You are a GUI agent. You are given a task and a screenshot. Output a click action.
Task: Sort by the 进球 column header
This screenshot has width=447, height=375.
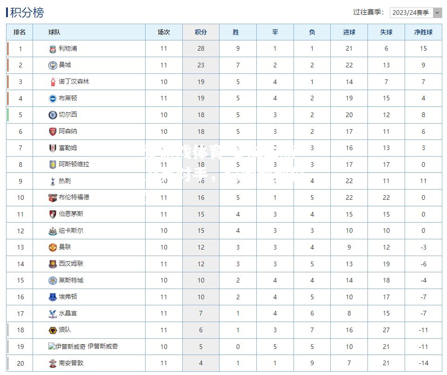tap(349, 32)
